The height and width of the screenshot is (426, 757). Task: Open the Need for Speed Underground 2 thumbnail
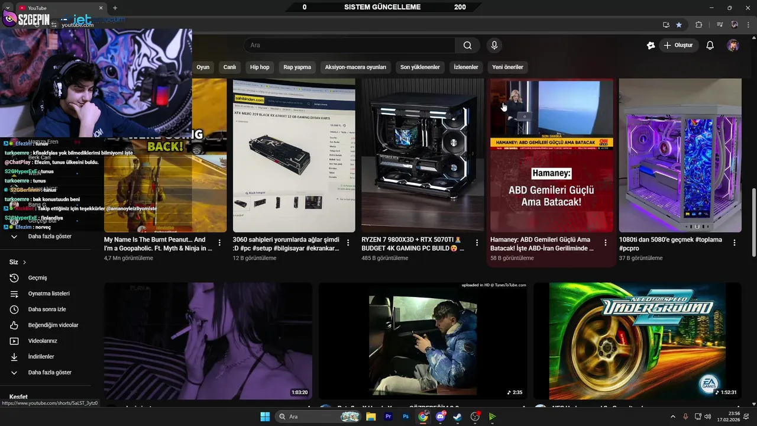(x=638, y=341)
